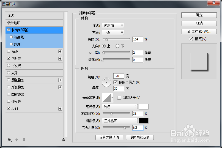Viewport: 222px width, 148px height.
Task: Select 混合选项 in the styles list
Action: pyautogui.click(x=34, y=23)
